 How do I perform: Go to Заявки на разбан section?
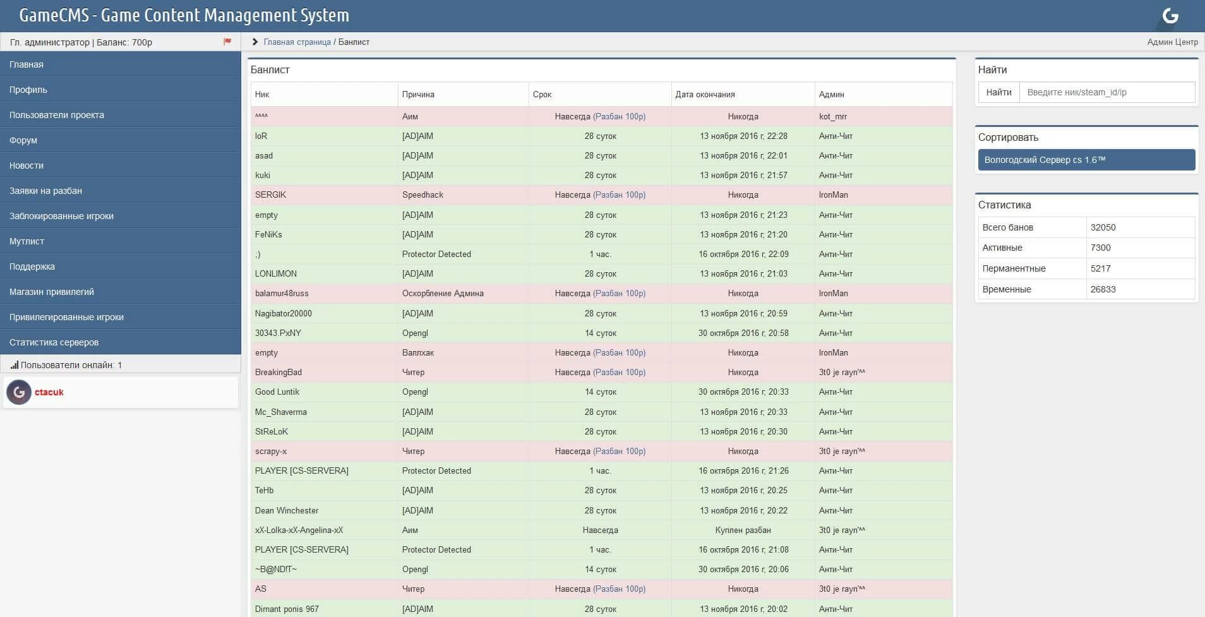[45, 191]
